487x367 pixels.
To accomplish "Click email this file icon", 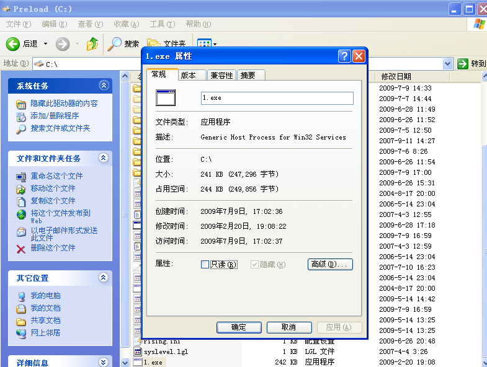I will (21, 232).
